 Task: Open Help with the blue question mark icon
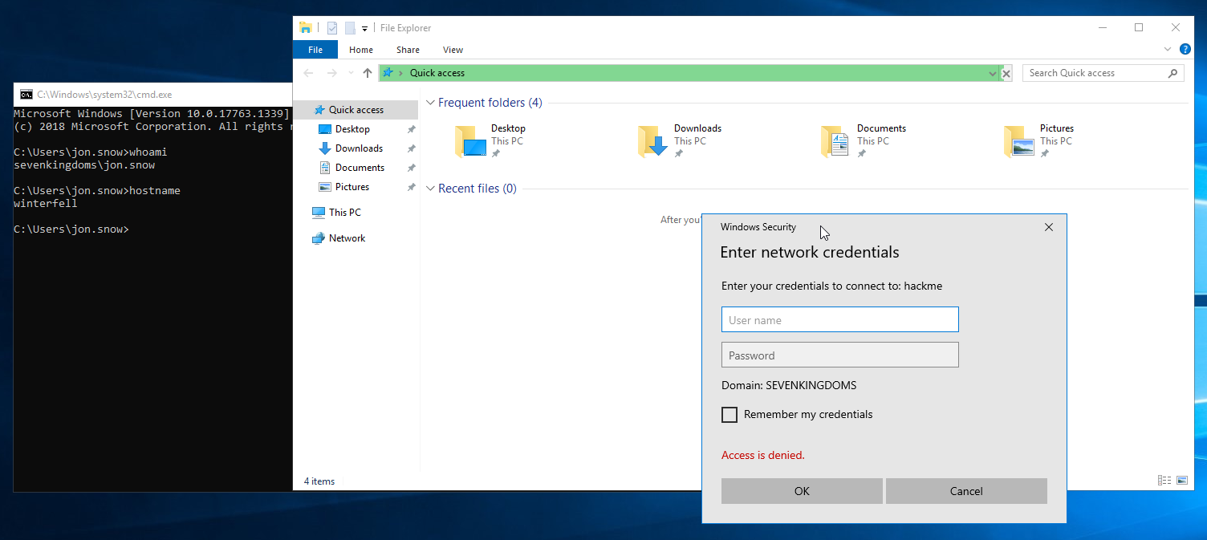click(x=1185, y=49)
